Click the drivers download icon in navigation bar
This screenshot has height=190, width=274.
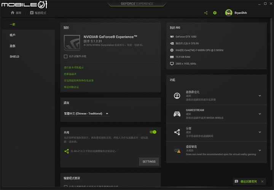pyautogui.click(x=32, y=13)
